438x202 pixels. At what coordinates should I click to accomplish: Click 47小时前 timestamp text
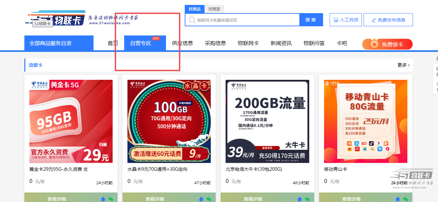tap(203, 183)
